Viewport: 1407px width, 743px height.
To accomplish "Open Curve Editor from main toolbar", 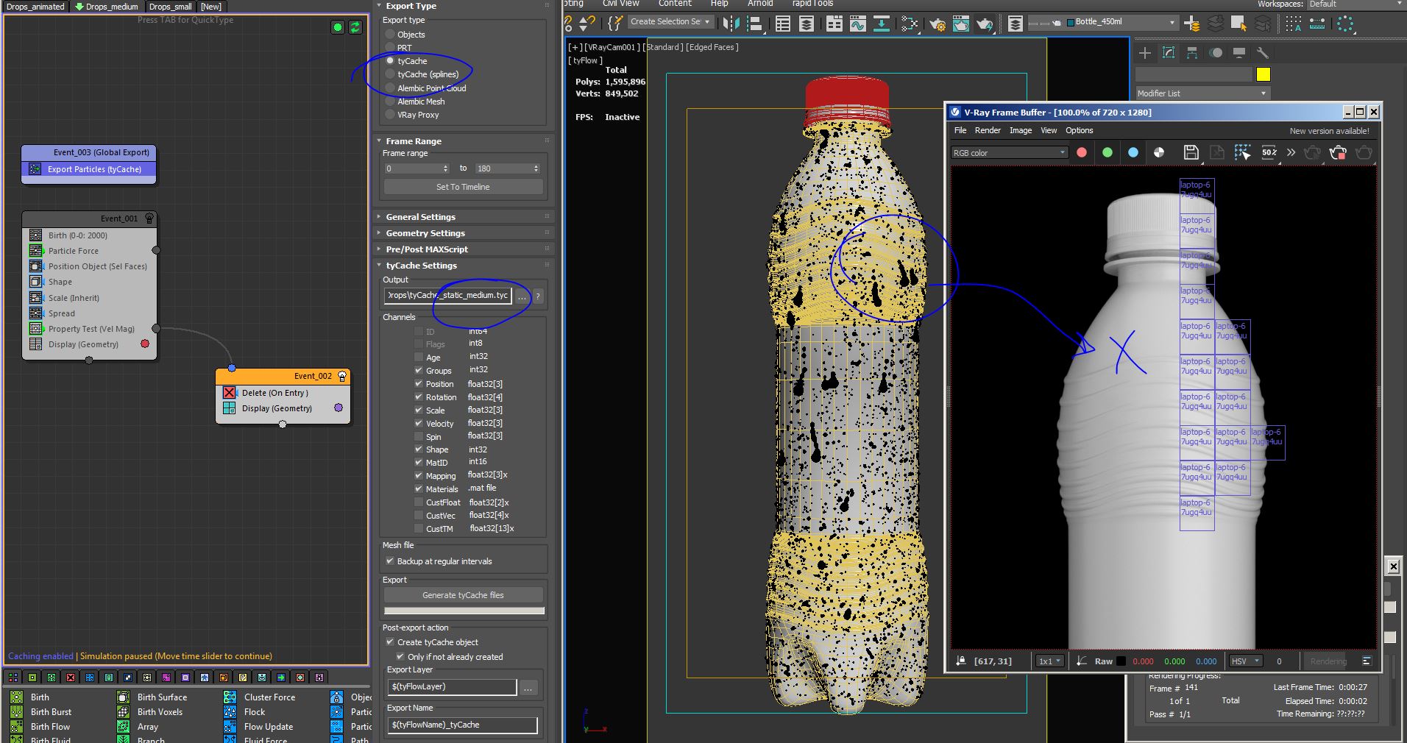I will point(858,24).
